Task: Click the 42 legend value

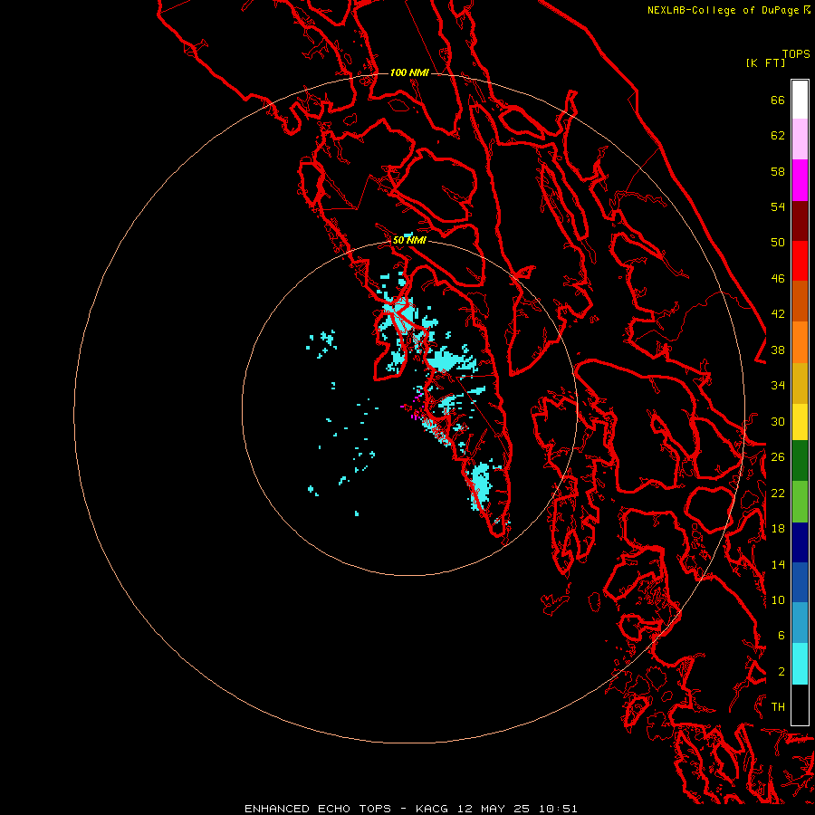Action: point(778,314)
